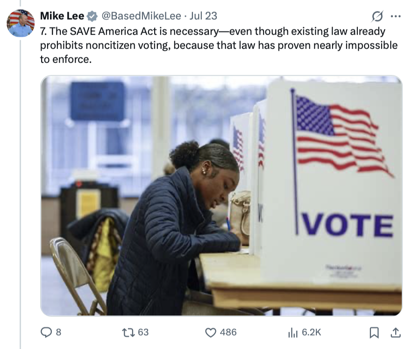Image resolution: width=413 pixels, height=349 pixels.
Task: Open the @BasedMikeLee handle link
Action: [142, 16]
